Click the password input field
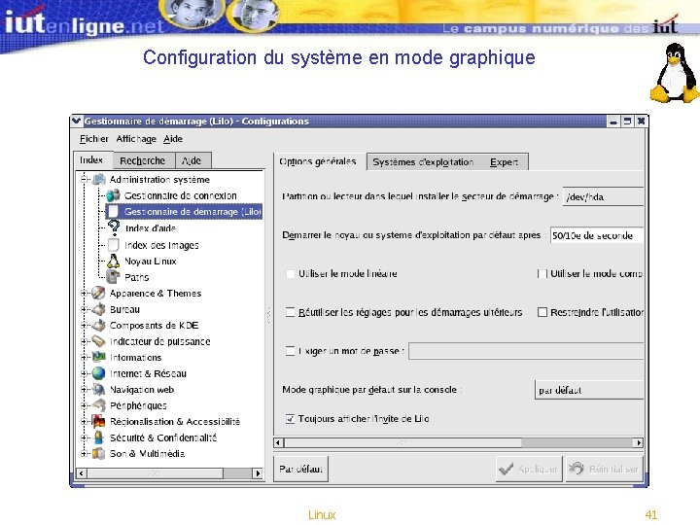This screenshot has height=525, width=700. pos(526,351)
